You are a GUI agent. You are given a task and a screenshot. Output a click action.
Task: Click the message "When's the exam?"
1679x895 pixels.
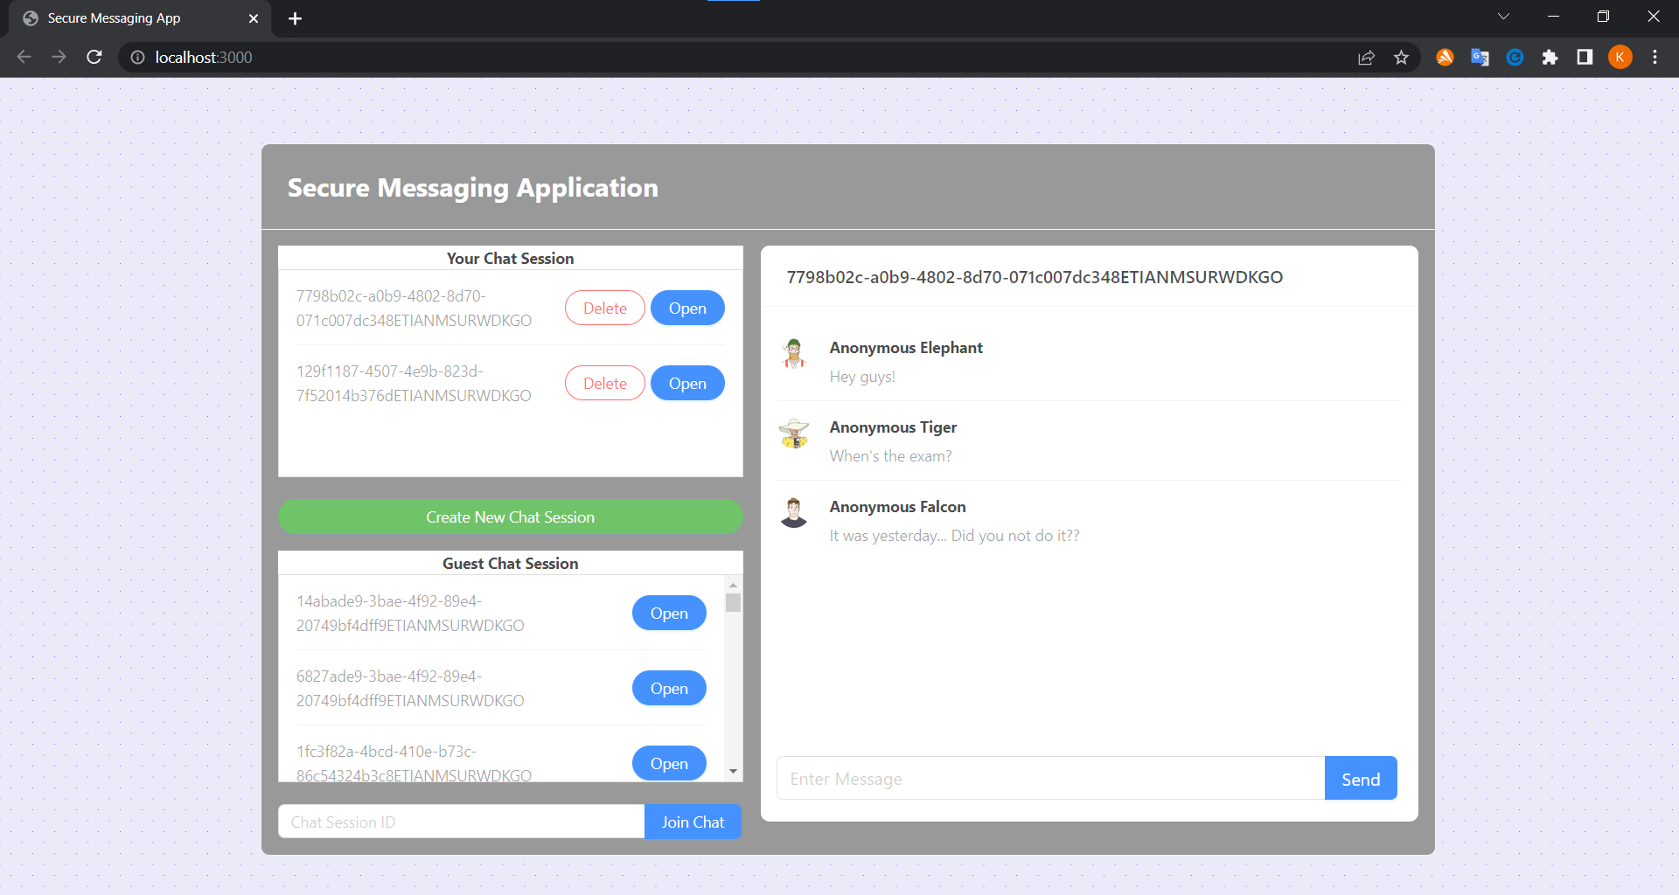[x=891, y=456]
